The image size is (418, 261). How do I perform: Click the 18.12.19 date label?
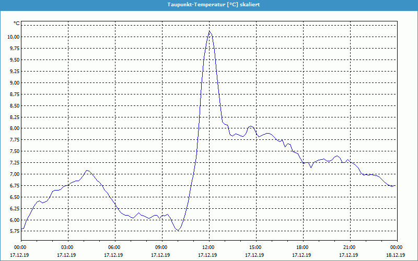[397, 255]
